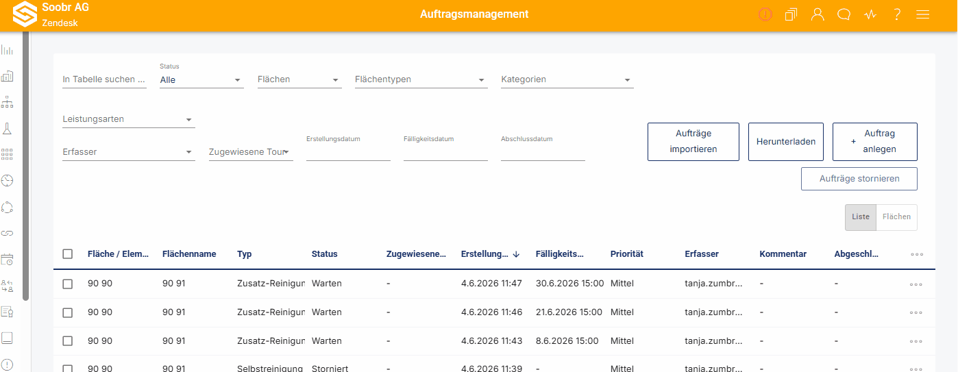
Task: Open the Erfasser filter dropdown
Action: pos(129,152)
